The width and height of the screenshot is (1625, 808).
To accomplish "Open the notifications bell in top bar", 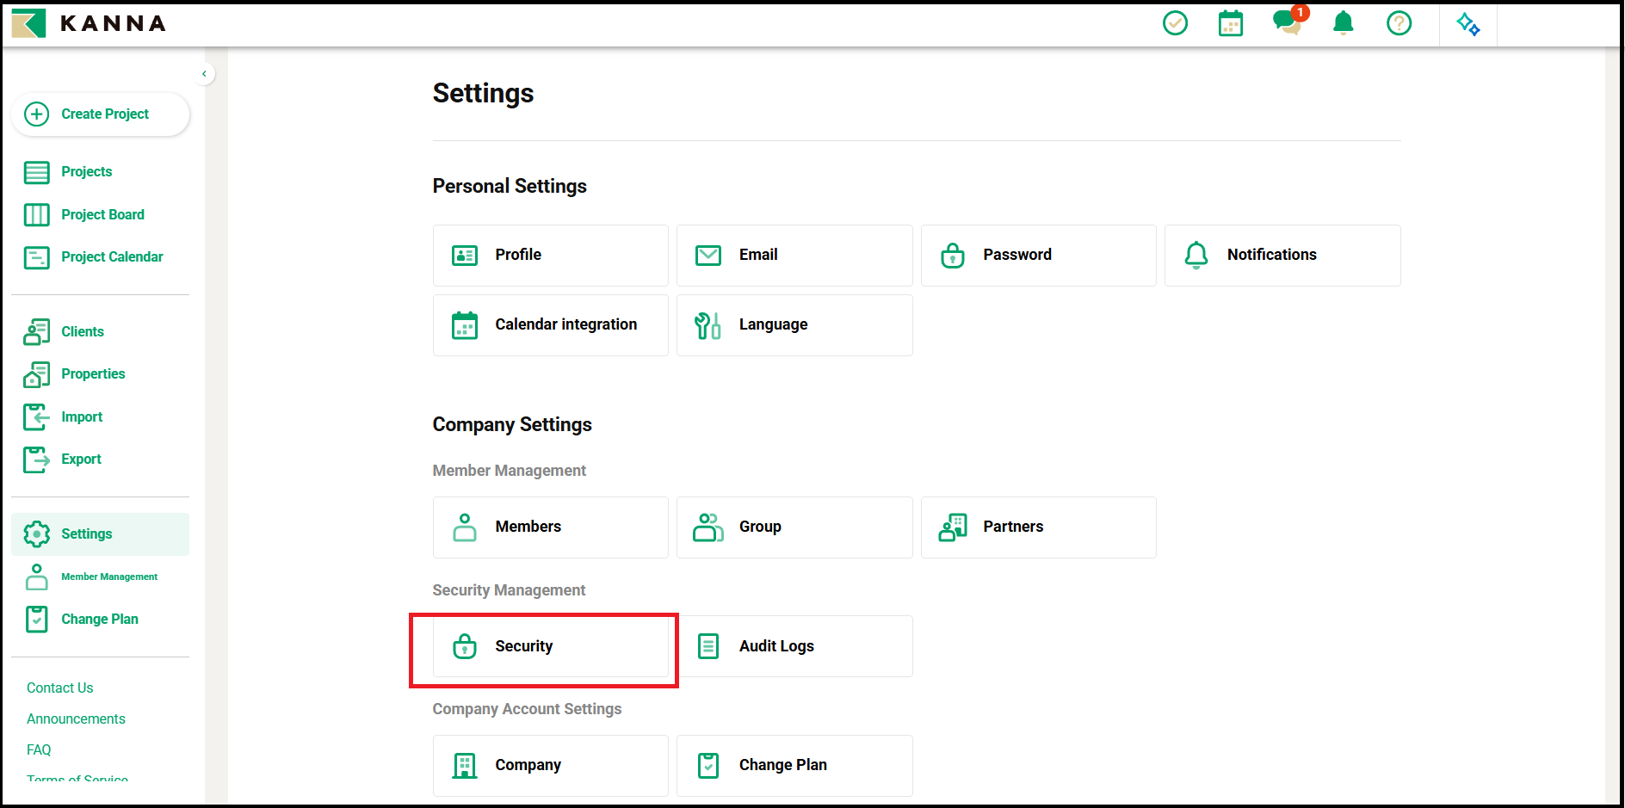I will point(1343,23).
